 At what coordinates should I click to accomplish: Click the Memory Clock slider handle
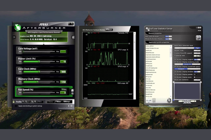[37, 82]
